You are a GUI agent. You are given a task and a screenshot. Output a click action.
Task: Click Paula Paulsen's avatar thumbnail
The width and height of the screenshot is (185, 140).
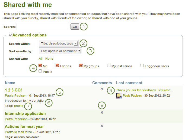[x=119, y=96]
